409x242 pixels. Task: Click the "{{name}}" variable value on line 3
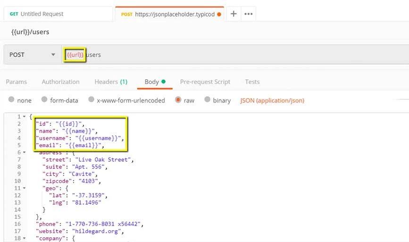point(78,131)
